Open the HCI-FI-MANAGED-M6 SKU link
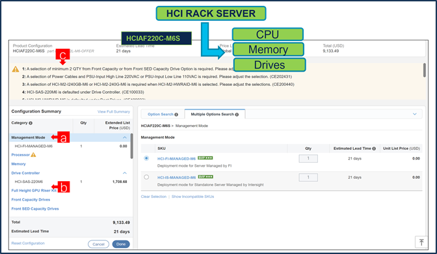Viewport: 437px width, 254px height. (x=176, y=159)
